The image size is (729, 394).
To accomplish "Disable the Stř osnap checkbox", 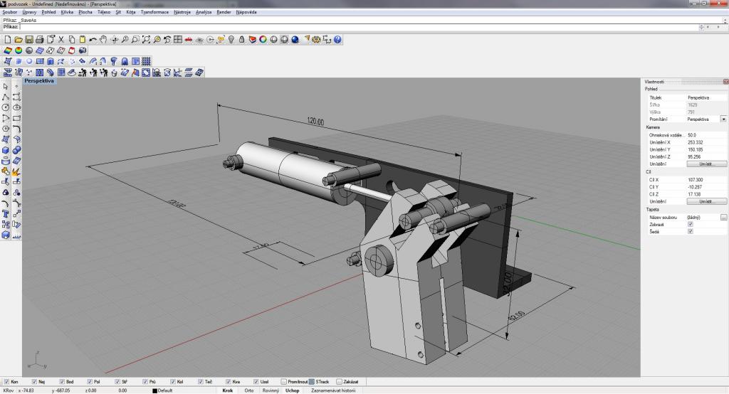I will coord(117,382).
